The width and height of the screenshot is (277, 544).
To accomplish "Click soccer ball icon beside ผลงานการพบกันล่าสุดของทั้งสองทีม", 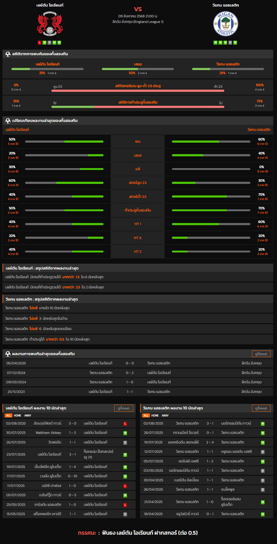I will pos(8,354).
